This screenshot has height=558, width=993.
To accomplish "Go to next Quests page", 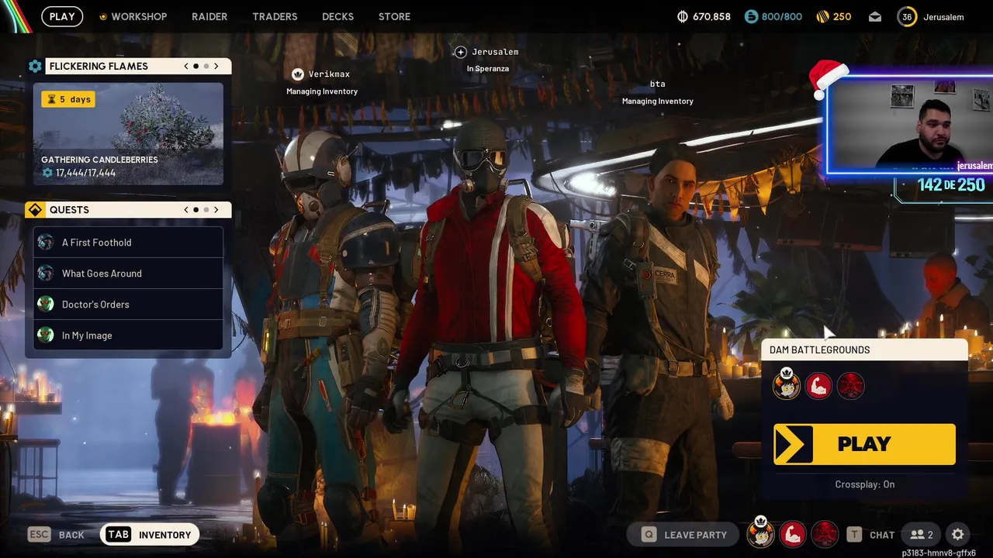I will (216, 210).
